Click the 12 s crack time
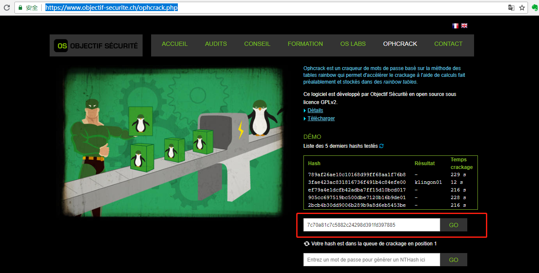Screen dimensions: 539x273 (457, 183)
